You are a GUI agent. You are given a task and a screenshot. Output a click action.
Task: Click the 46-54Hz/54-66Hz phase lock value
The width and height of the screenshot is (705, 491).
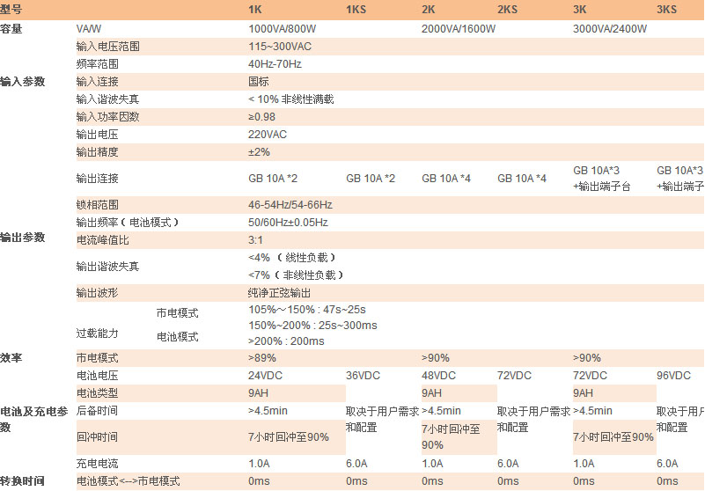pyautogui.click(x=290, y=204)
